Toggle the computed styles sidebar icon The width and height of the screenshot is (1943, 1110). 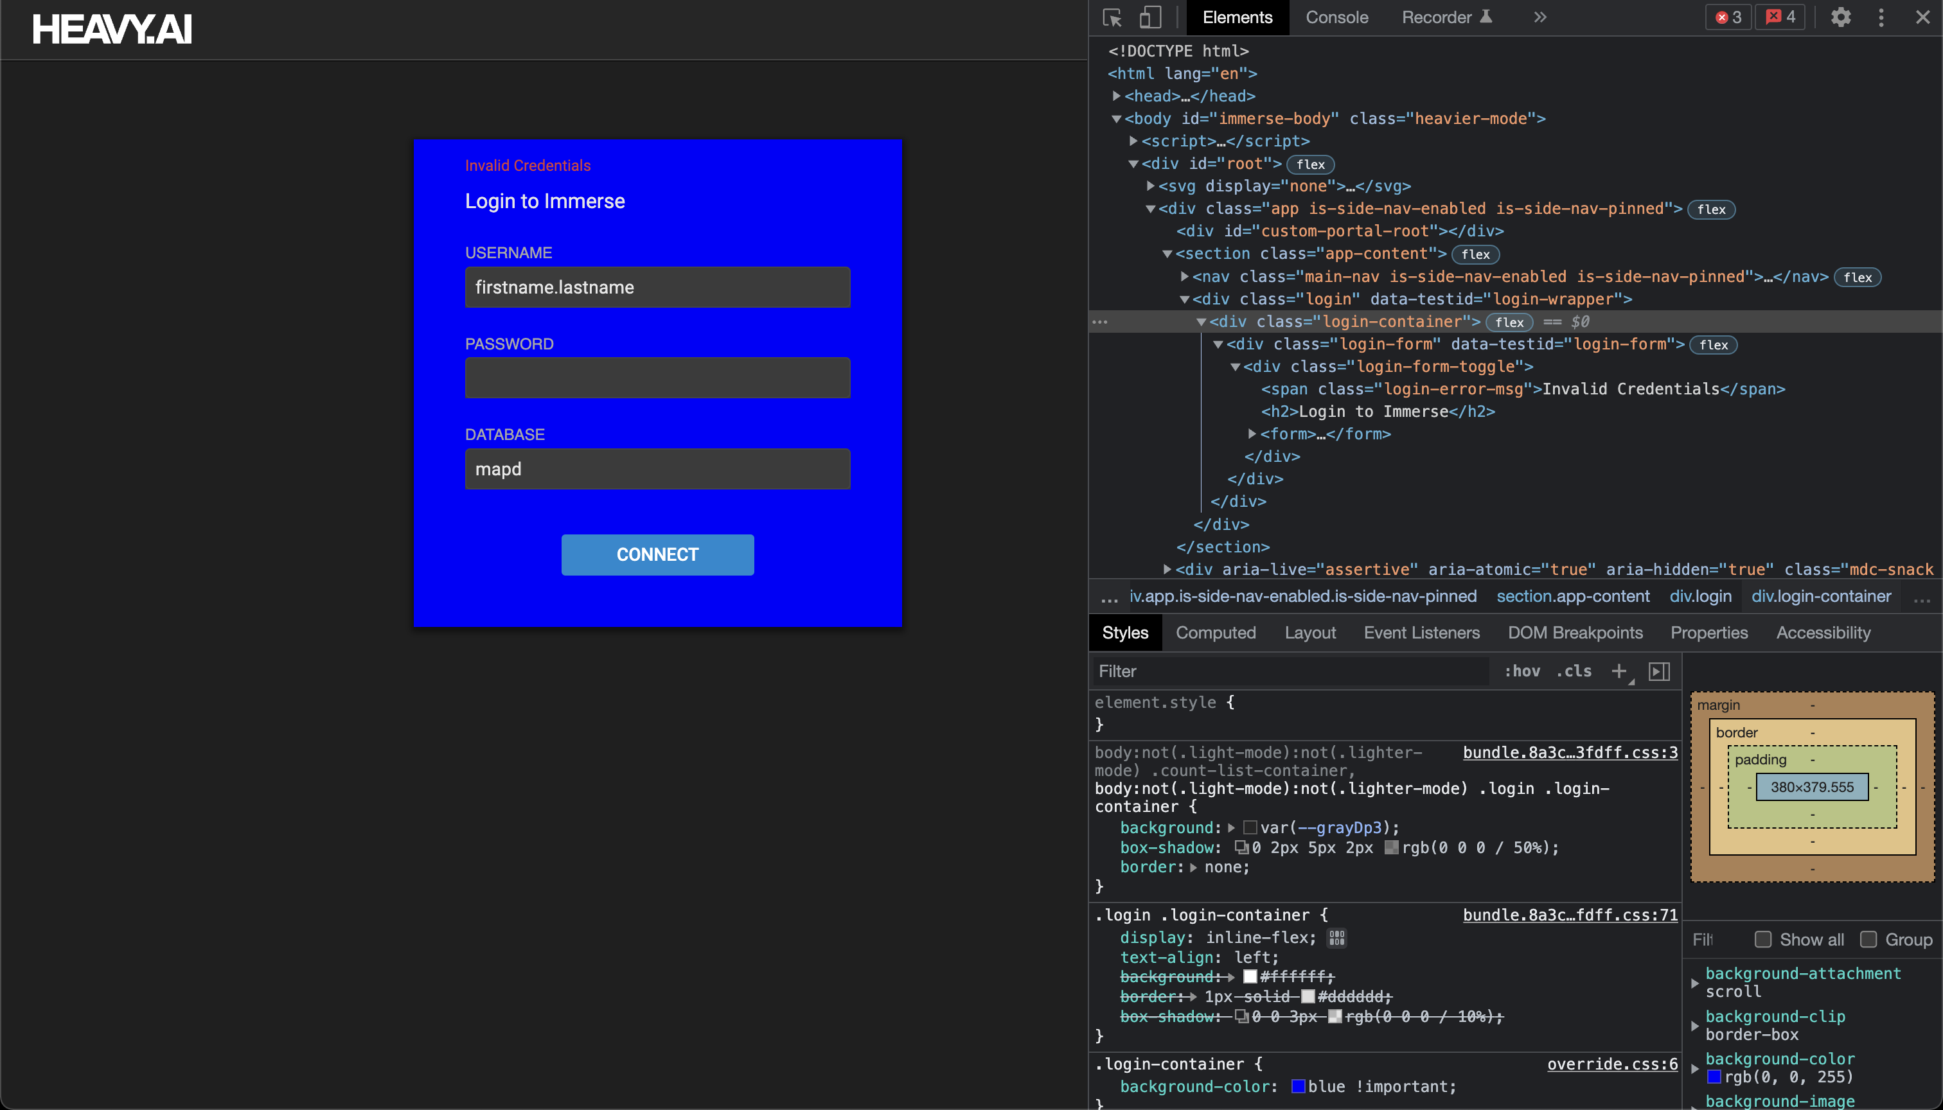(x=1660, y=671)
